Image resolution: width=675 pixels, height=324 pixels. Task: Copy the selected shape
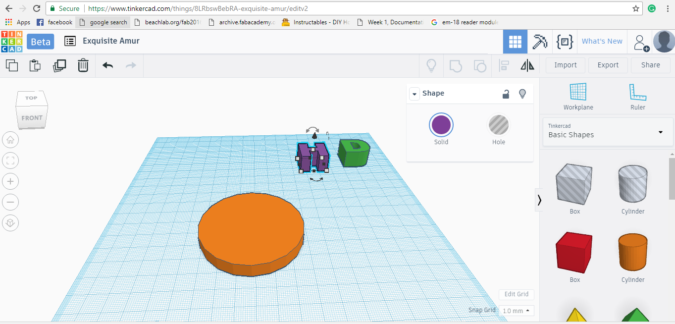(x=12, y=65)
